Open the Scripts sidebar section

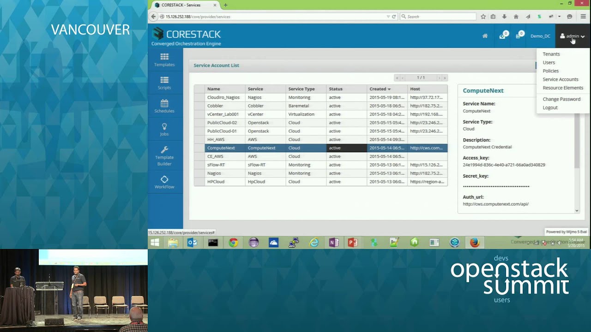click(x=164, y=83)
